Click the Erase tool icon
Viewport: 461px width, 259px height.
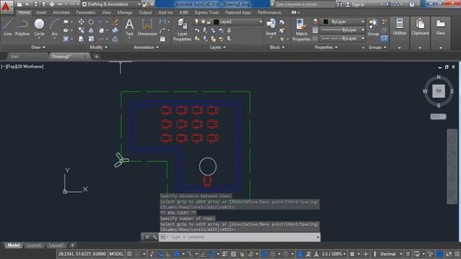115,22
